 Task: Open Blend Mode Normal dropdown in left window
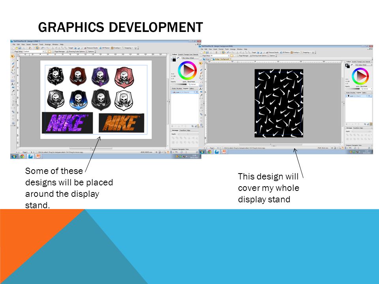193,84
